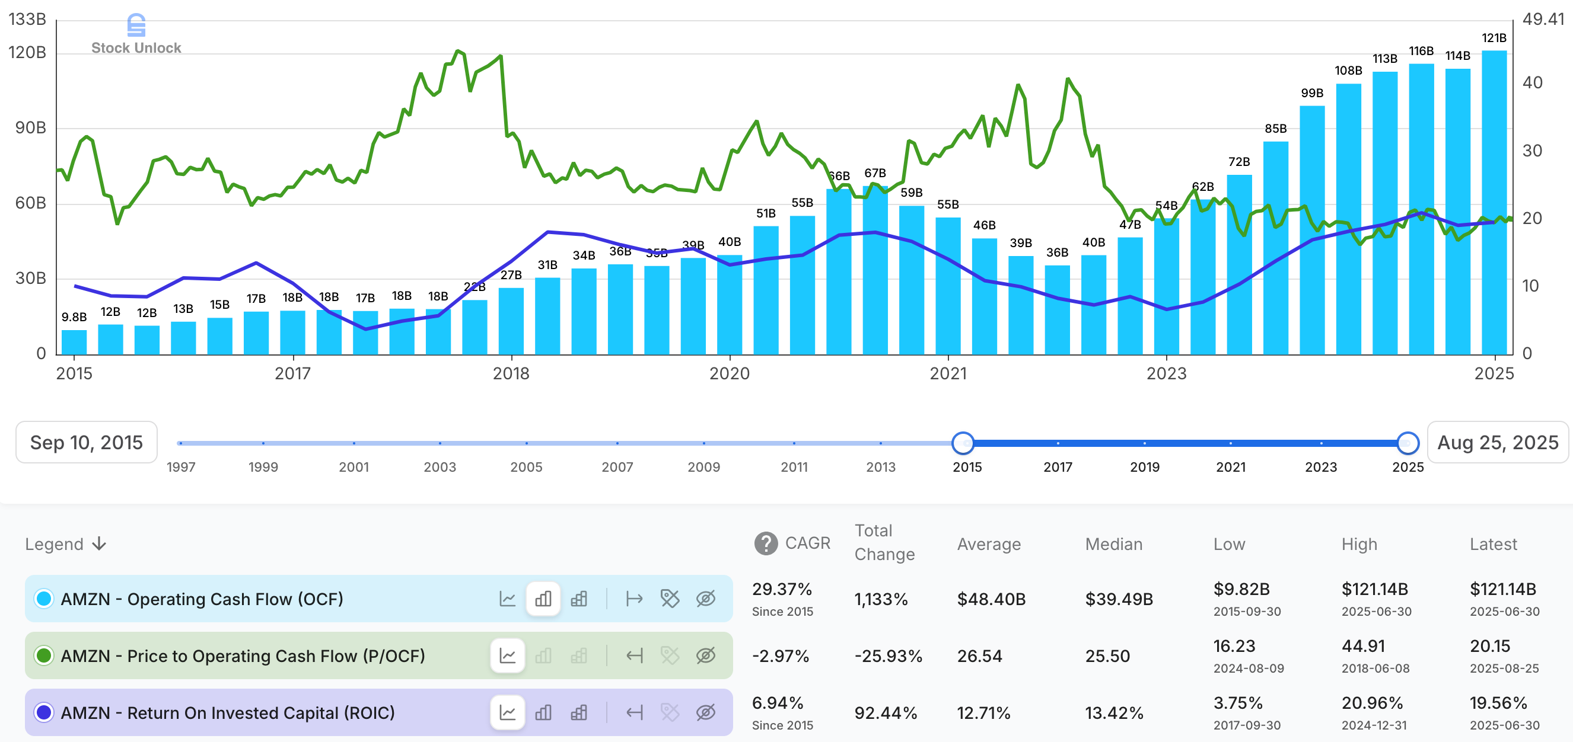Expand the Legend sort arrow
Viewport: 1573px width, 742px height.
pos(100,543)
